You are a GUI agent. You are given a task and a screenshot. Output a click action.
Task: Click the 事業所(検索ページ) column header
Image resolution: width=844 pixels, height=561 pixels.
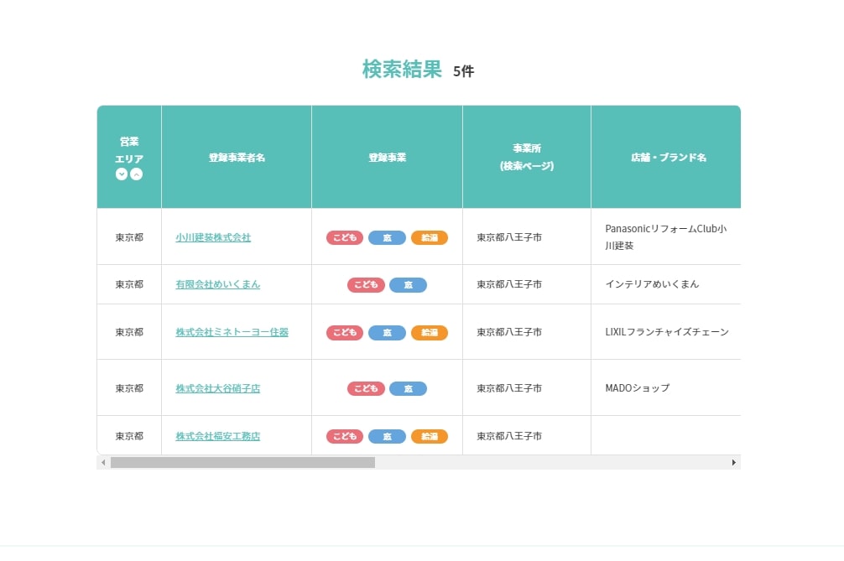coord(527,157)
